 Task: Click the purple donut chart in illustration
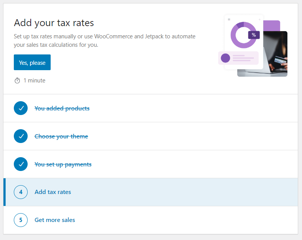[x=243, y=35]
